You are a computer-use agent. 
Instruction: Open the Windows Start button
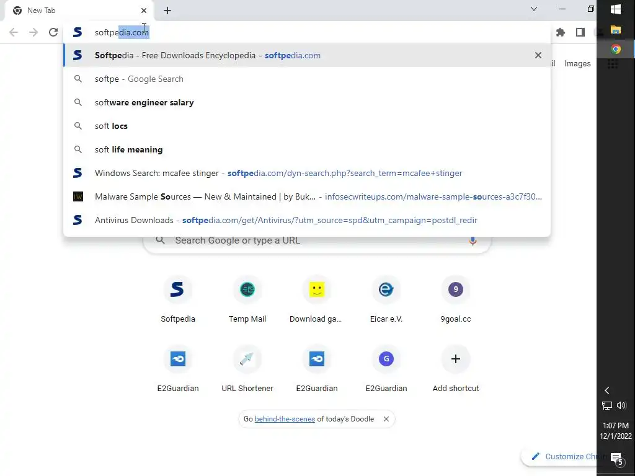tap(616, 10)
